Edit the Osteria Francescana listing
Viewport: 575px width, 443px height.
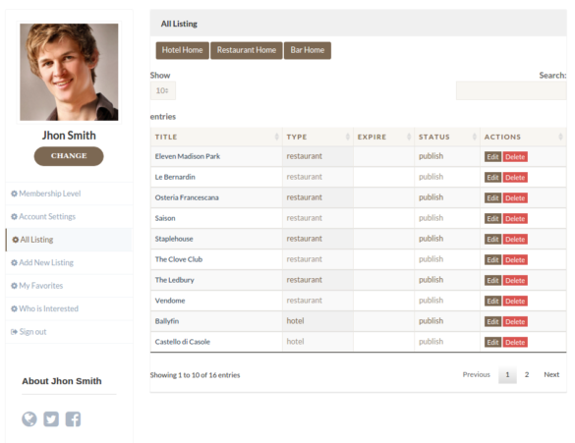pyautogui.click(x=492, y=197)
